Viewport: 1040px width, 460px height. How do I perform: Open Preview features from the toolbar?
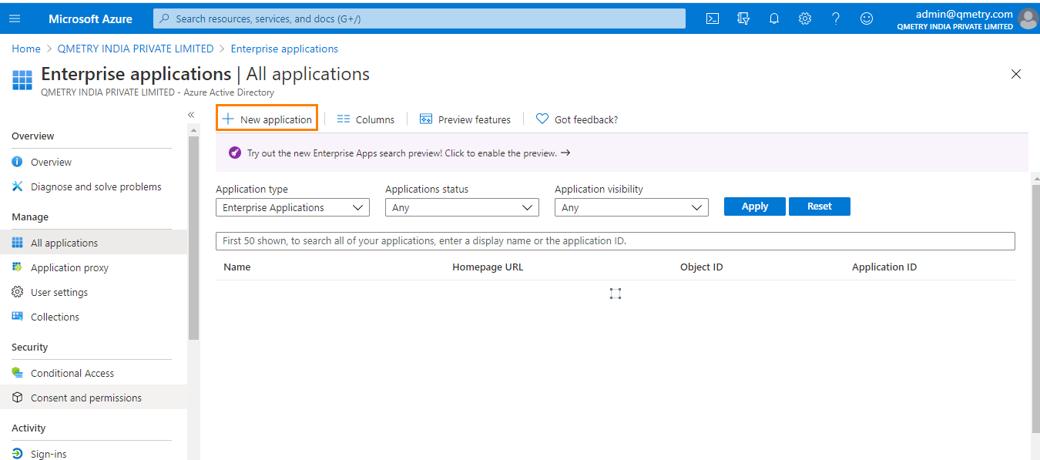pos(465,119)
